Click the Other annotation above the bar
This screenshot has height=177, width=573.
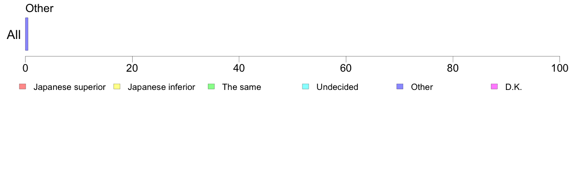tap(40, 8)
